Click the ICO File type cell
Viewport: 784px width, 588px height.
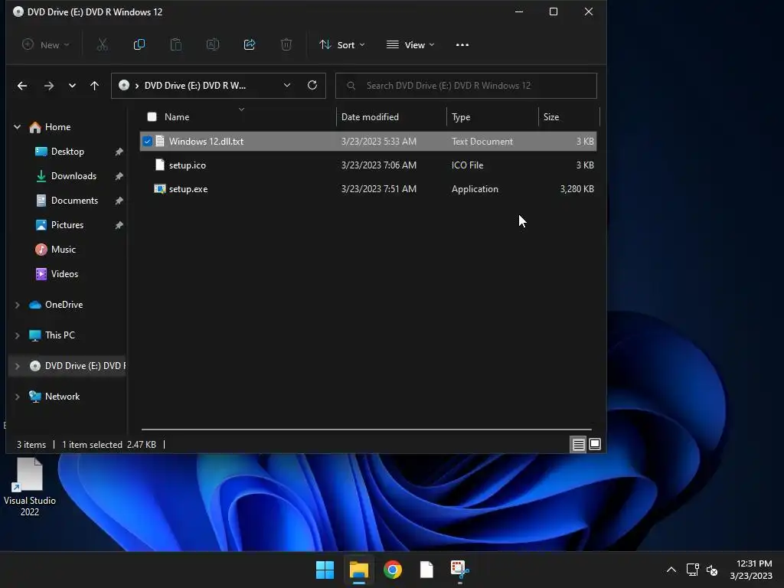[468, 165]
